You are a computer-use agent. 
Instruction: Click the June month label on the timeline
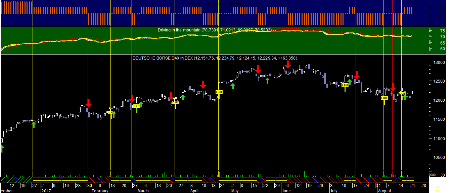(x=286, y=191)
